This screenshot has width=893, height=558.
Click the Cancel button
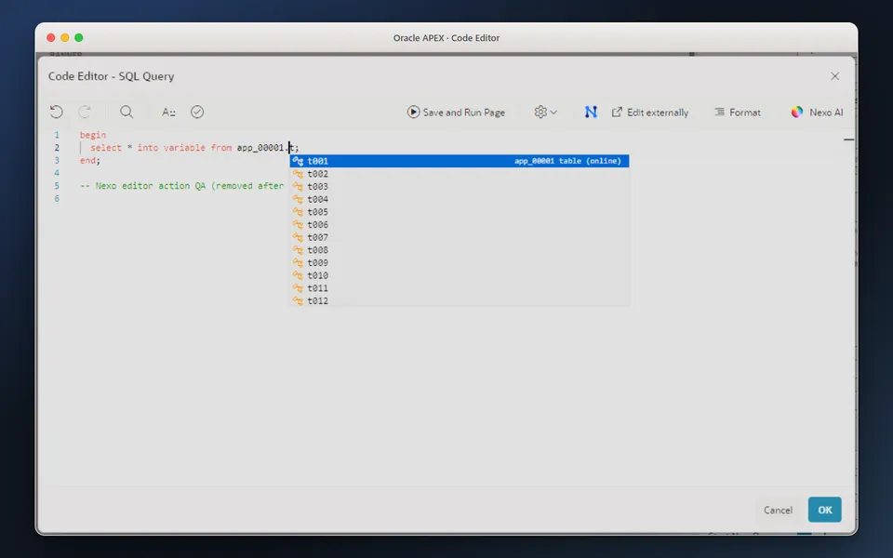pyautogui.click(x=778, y=510)
